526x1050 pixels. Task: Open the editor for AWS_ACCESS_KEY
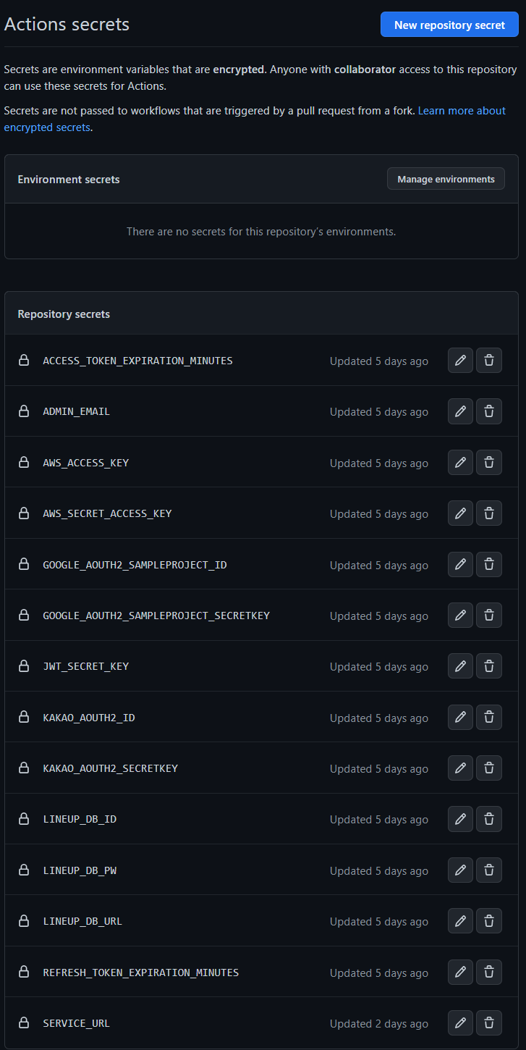(460, 462)
